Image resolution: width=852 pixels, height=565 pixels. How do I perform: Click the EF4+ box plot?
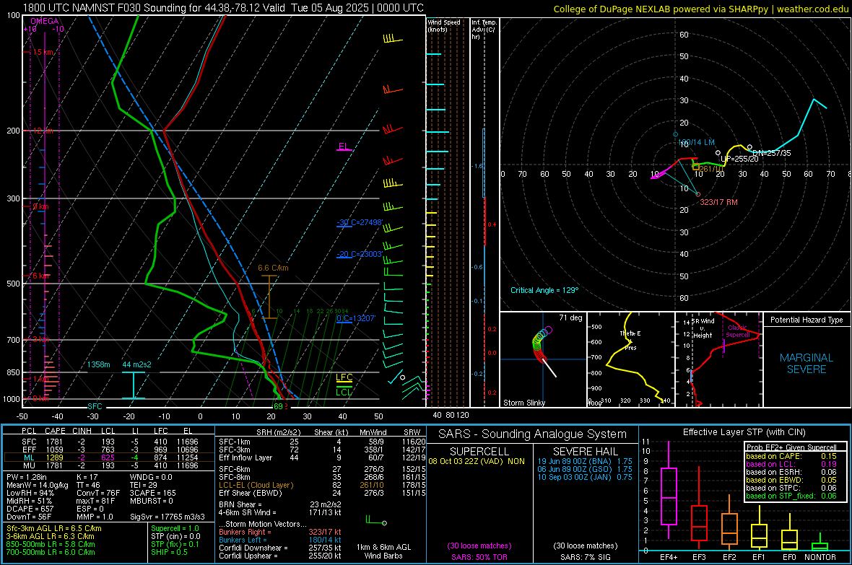click(x=669, y=496)
